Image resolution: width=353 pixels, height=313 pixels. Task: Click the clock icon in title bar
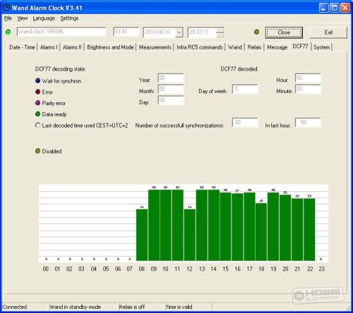(x=6, y=8)
